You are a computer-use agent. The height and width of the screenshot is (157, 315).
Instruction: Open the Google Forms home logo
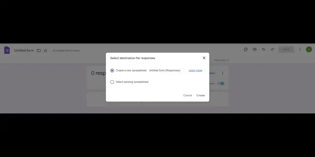7,50
